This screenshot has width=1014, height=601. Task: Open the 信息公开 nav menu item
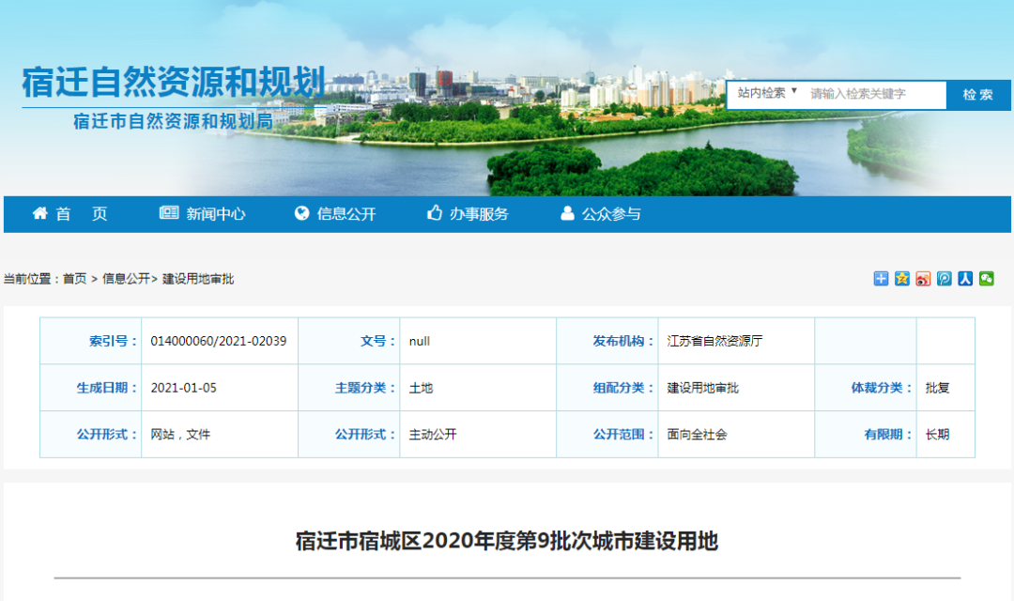tap(346, 214)
